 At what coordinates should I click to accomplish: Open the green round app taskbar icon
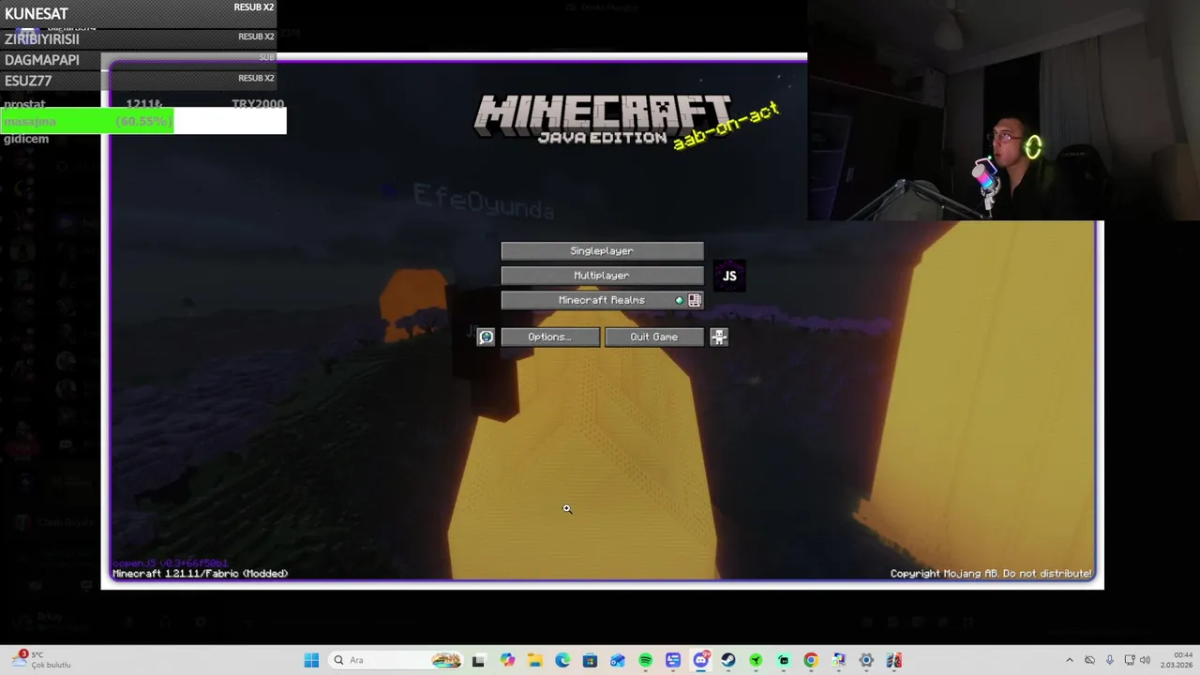[x=756, y=660]
